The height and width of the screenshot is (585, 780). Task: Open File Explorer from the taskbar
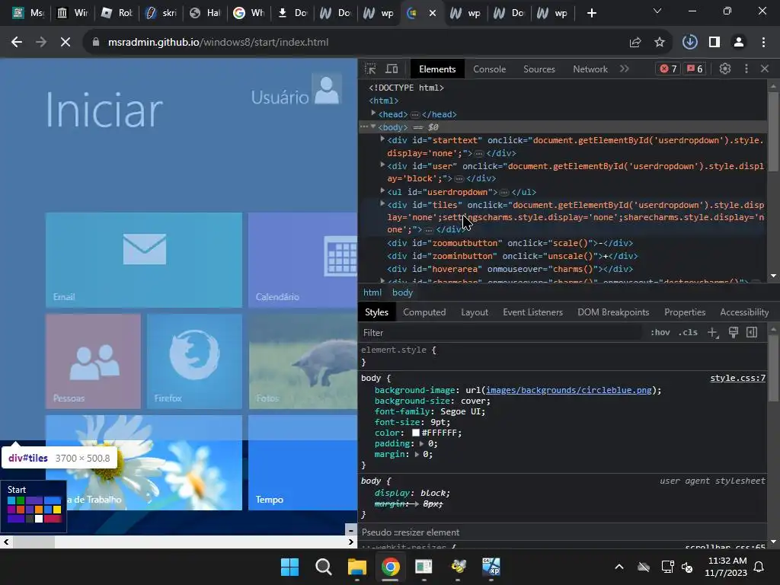tap(356, 567)
